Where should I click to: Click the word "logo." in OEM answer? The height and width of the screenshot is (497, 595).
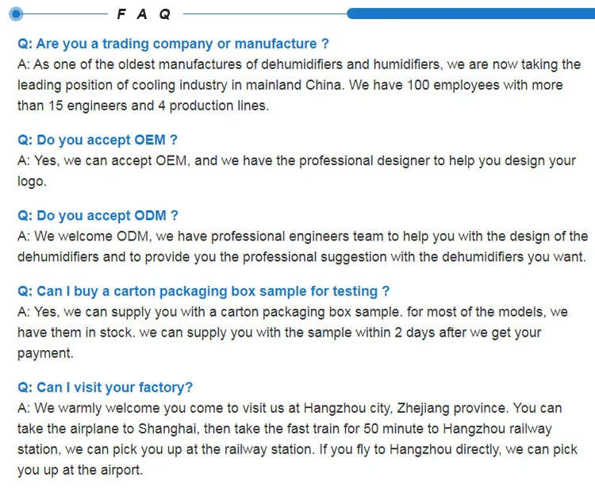pyautogui.click(x=32, y=181)
